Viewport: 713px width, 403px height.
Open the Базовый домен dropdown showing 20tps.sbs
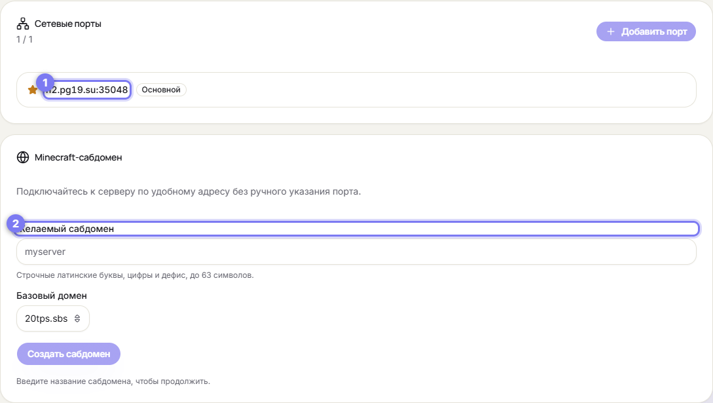point(53,318)
